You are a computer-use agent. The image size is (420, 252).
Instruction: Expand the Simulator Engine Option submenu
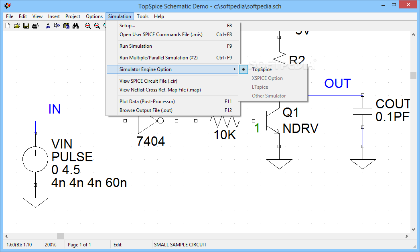click(173, 69)
